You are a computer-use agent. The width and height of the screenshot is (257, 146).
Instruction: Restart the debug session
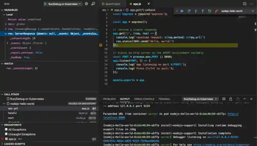pyautogui.click(x=210, y=11)
